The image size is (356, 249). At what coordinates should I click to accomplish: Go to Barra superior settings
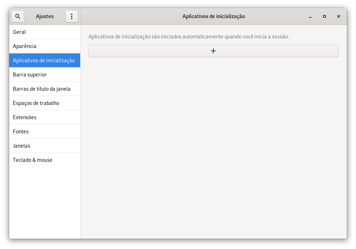[45, 75]
